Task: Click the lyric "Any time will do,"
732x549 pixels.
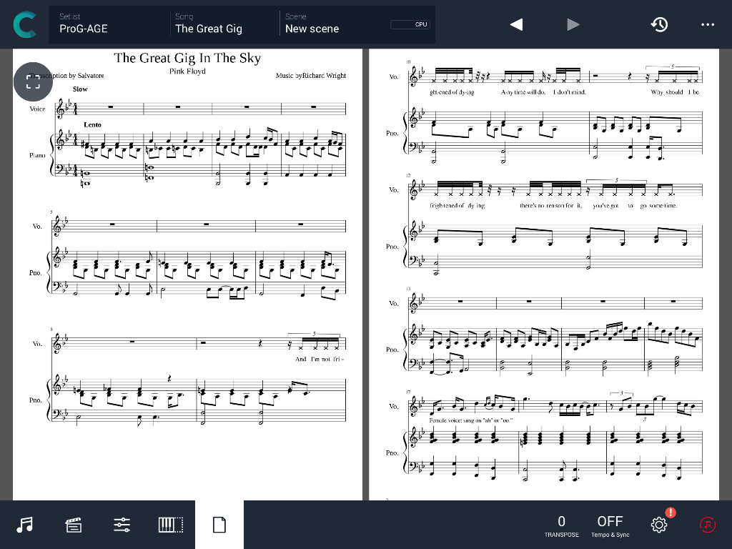Action: [523, 92]
